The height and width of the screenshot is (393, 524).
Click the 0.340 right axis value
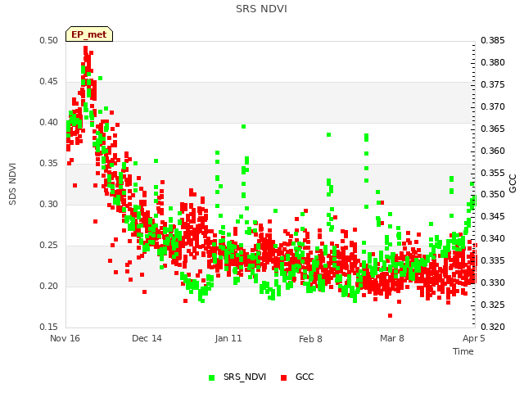point(493,238)
